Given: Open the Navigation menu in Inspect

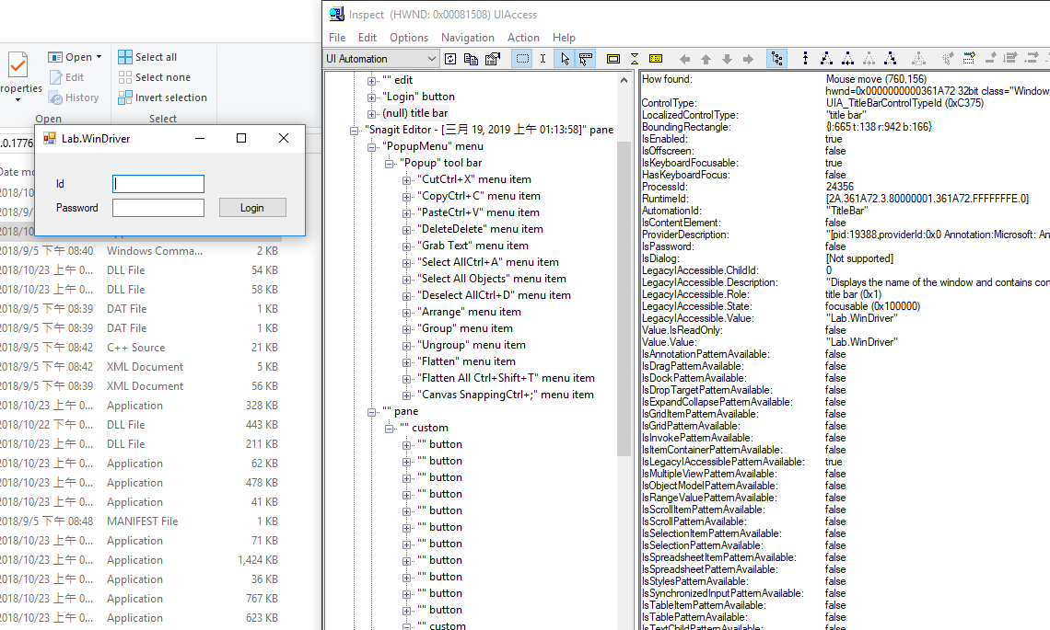Looking at the screenshot, I should point(468,38).
